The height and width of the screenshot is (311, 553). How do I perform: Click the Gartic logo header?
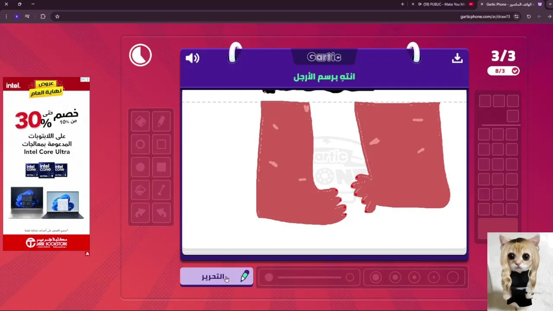click(x=324, y=57)
